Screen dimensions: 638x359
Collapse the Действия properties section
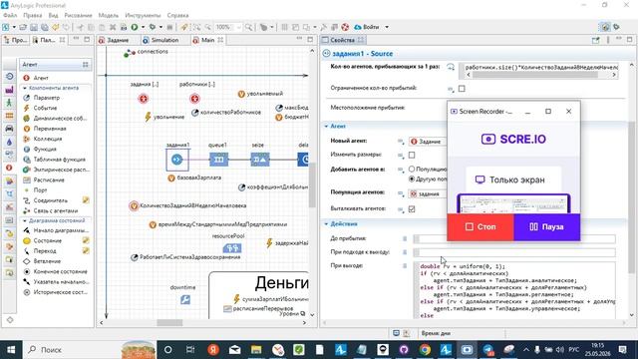(326, 223)
